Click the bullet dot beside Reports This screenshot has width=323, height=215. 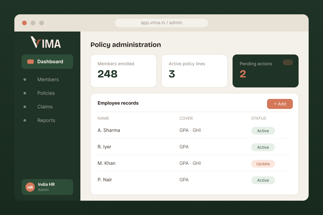point(25,120)
